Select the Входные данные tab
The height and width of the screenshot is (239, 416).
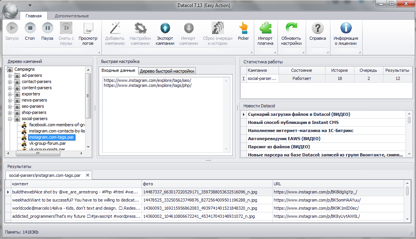pyautogui.click(x=118, y=70)
